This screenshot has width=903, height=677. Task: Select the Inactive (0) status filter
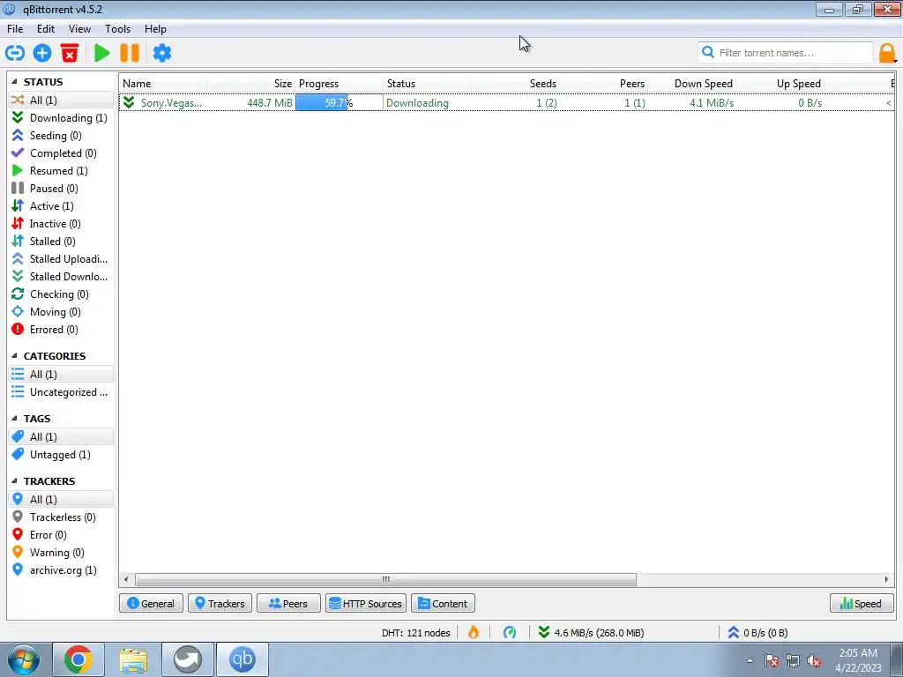60,224
